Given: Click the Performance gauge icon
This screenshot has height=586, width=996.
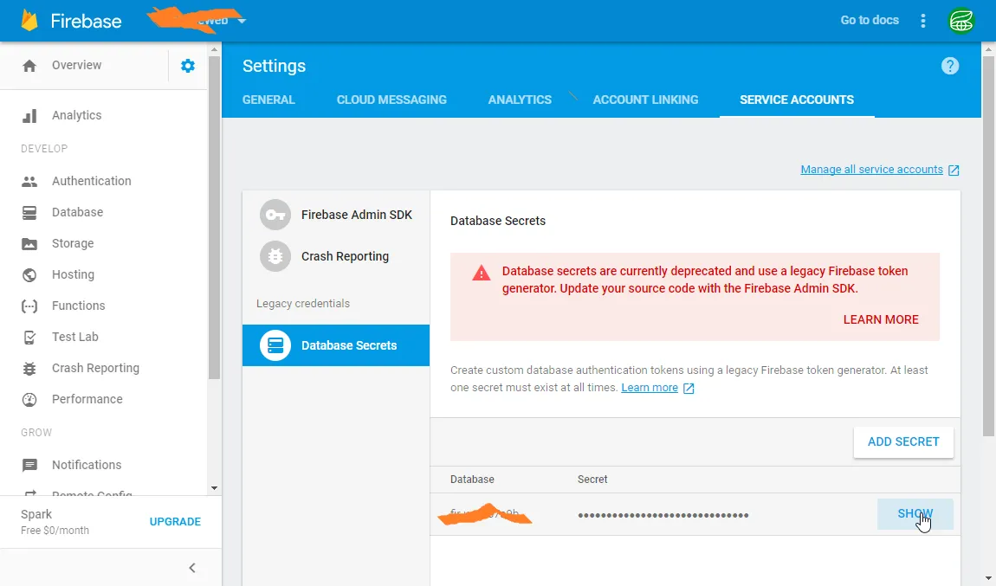Looking at the screenshot, I should 29,399.
